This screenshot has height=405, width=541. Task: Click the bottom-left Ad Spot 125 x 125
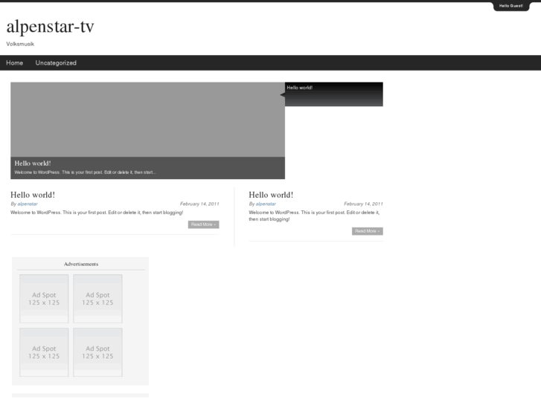[x=44, y=352]
